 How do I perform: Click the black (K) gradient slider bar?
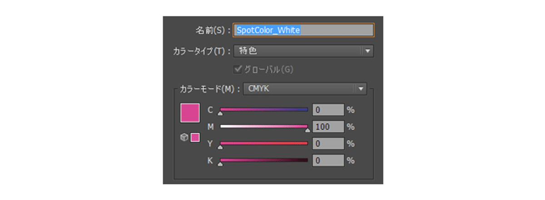click(264, 160)
